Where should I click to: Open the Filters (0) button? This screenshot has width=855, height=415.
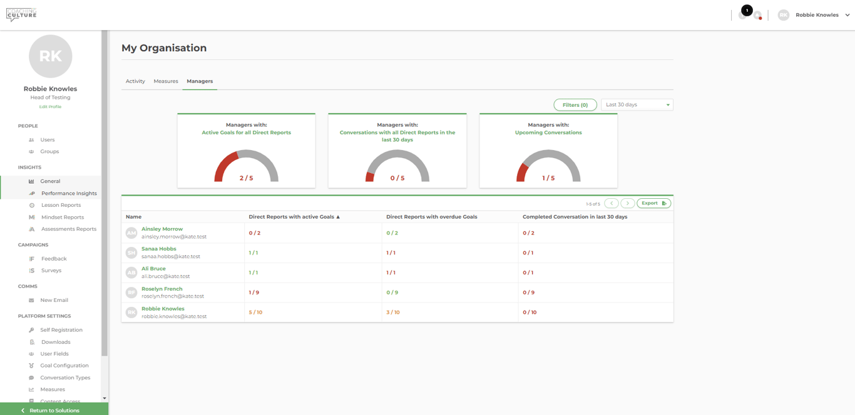[x=575, y=105]
